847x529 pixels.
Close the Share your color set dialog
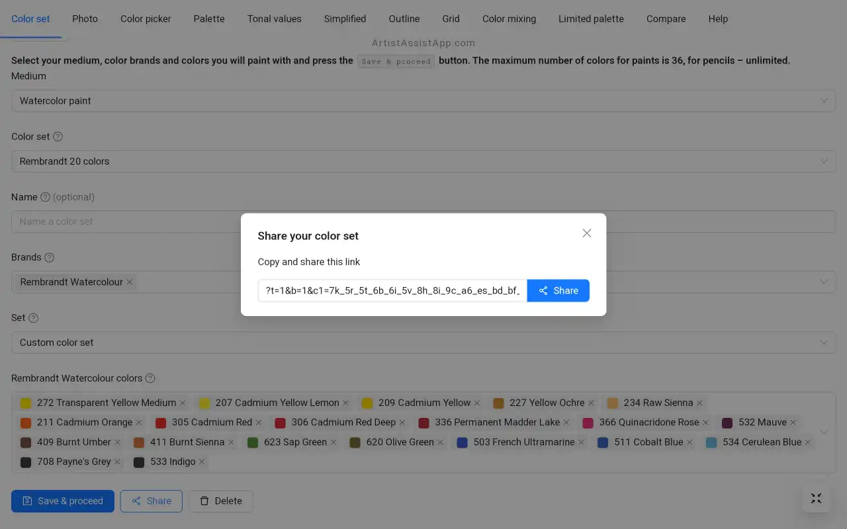pos(586,233)
